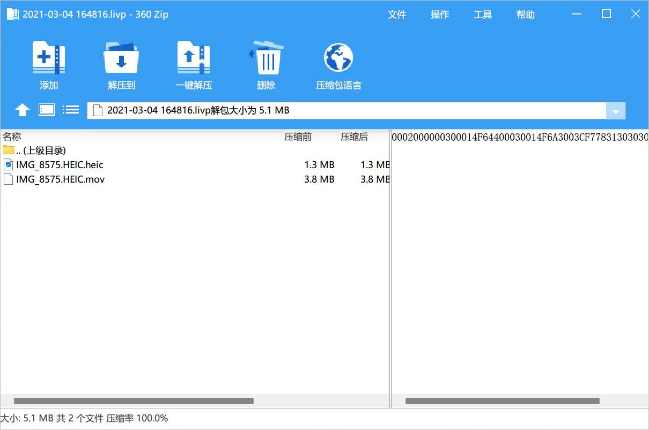Click the 删除 (Delete) trash icon
The image size is (649, 430).
[266, 58]
